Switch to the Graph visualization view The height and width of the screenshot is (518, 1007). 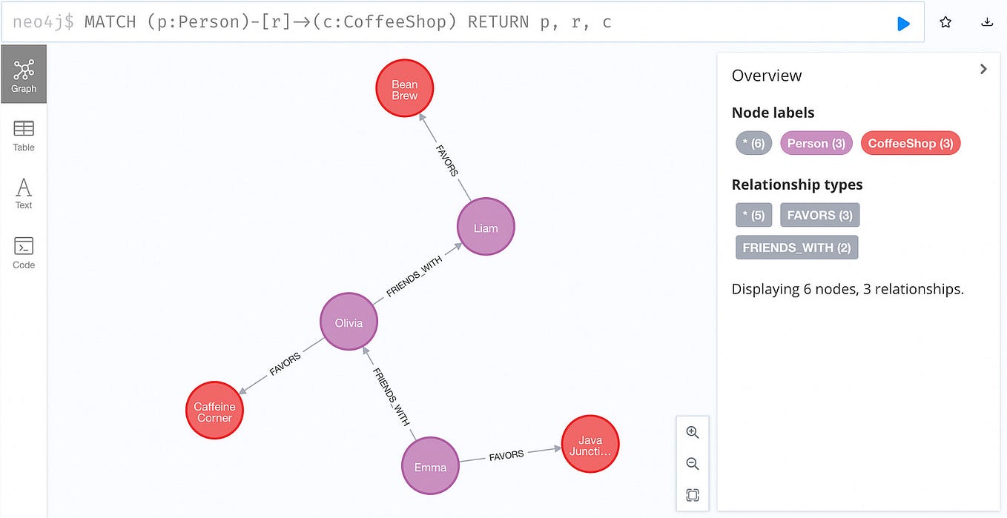click(24, 74)
